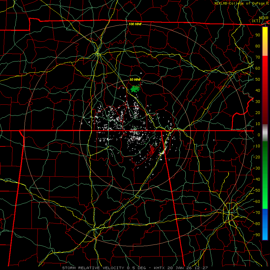Click the 100 NMI range ring label
Viewport: 270px width, 270px height.
[135, 24]
